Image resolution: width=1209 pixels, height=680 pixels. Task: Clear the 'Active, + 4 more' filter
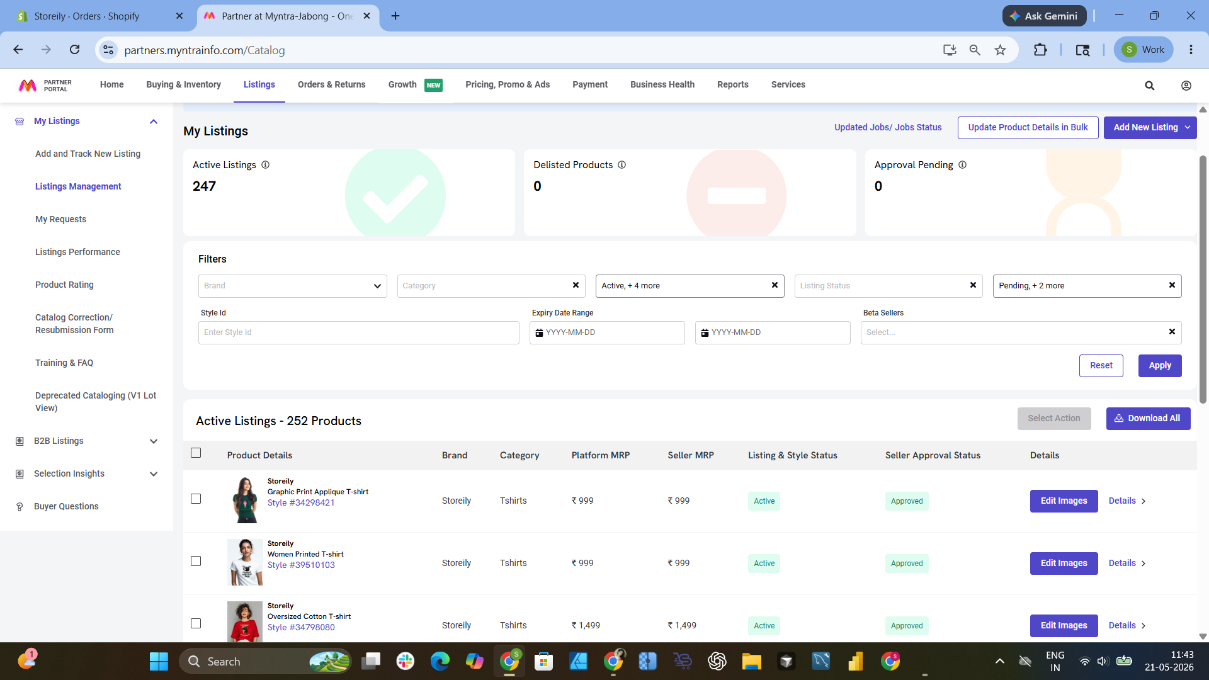(x=775, y=285)
